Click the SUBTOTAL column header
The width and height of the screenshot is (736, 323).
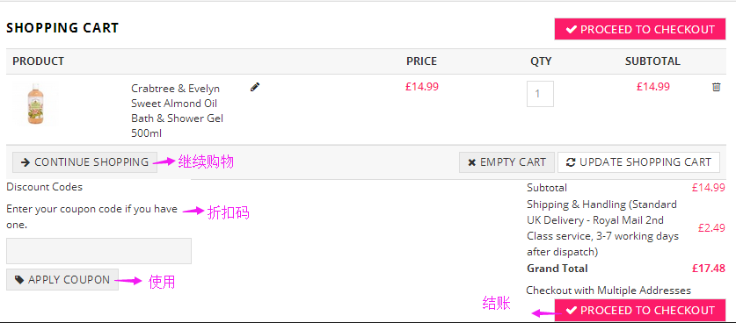[x=652, y=61]
